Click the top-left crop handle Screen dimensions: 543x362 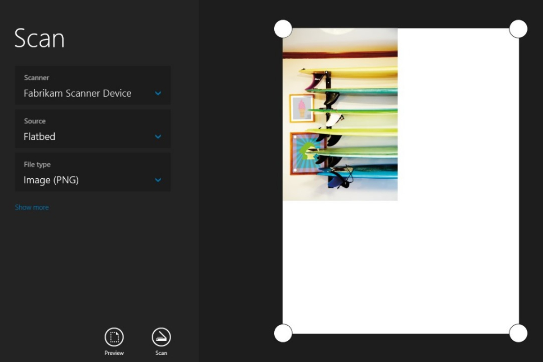283,29
